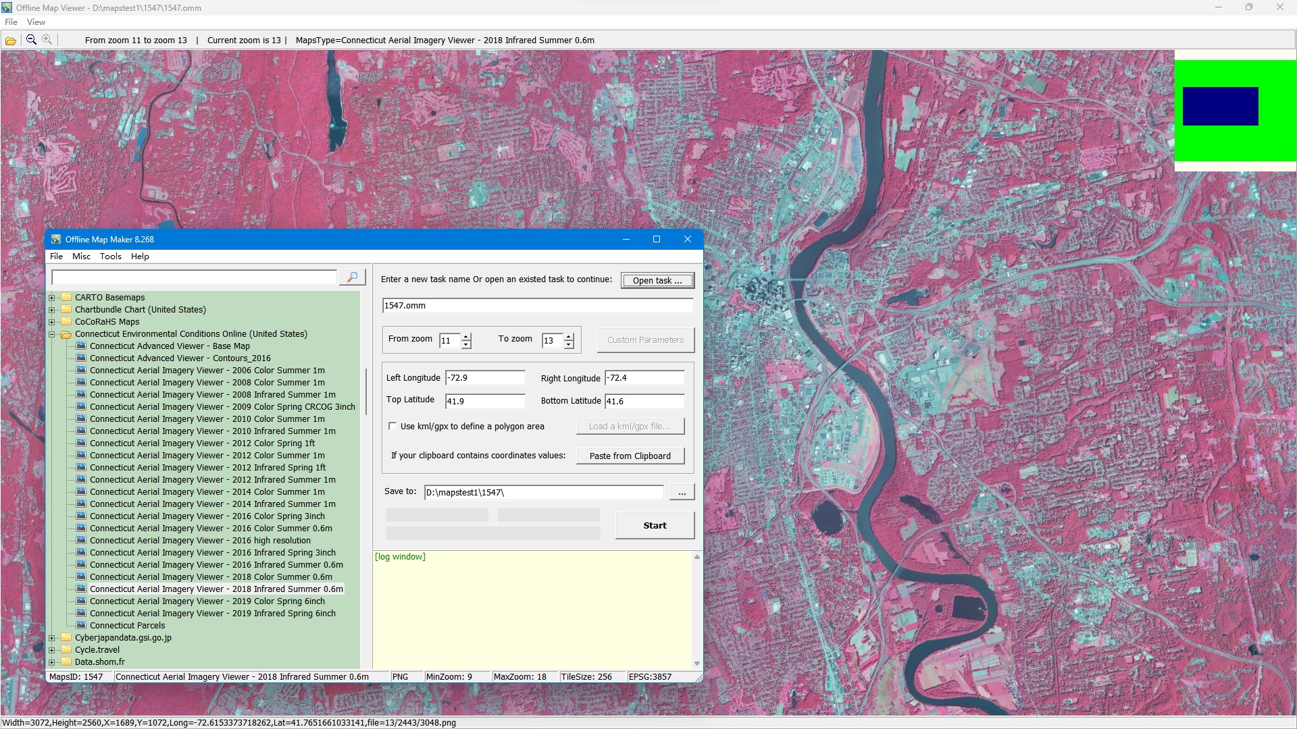This screenshot has height=729, width=1297.
Task: Click the map search text box
Action: [x=194, y=277]
